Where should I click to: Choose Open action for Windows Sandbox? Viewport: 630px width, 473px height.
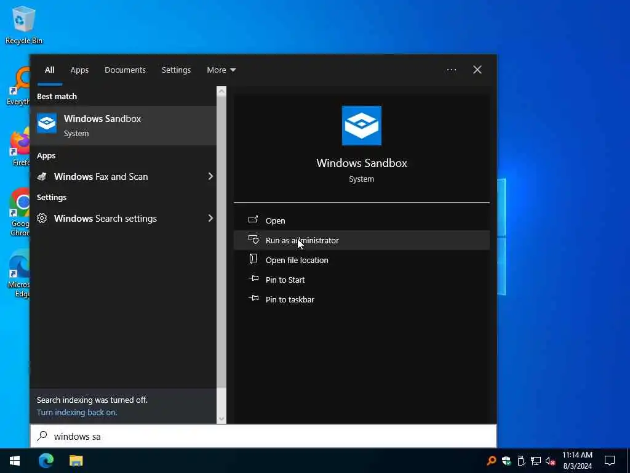pos(361,220)
